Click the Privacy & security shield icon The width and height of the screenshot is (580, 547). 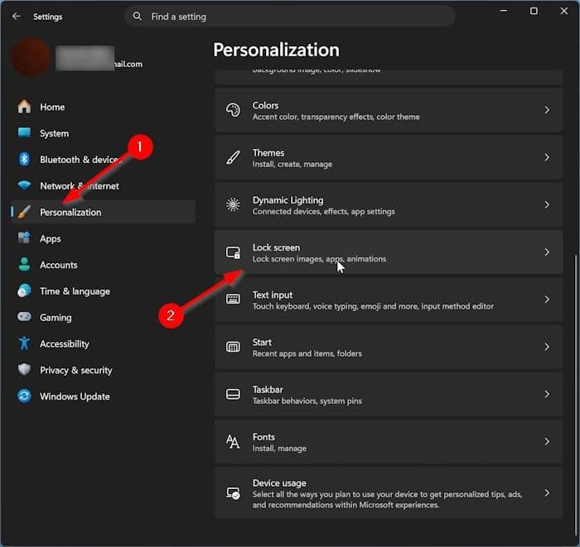(24, 370)
